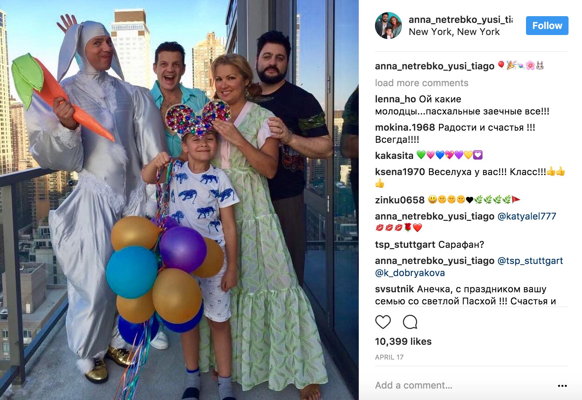Open svsutnik commenter profile
The height and width of the screenshot is (400, 582).
point(395,289)
